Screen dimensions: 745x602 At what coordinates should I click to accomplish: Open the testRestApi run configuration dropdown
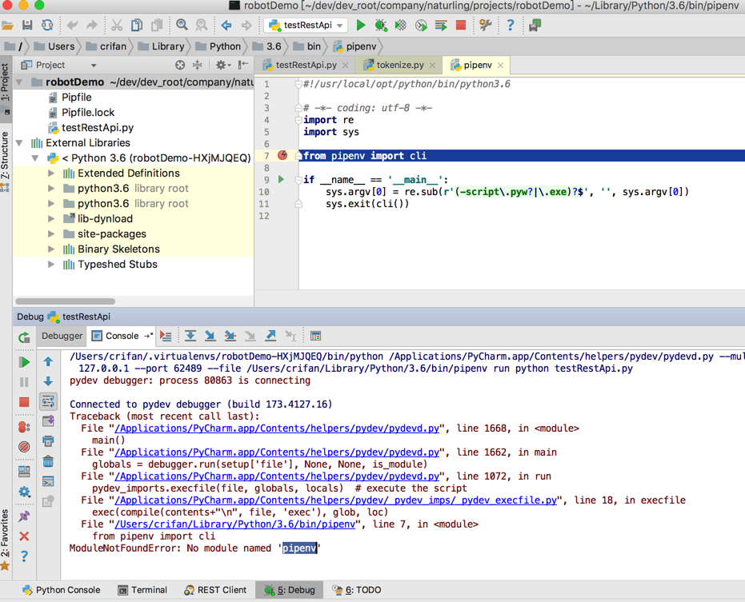tap(306, 26)
